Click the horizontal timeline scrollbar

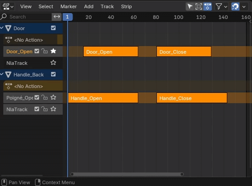(127, 174)
